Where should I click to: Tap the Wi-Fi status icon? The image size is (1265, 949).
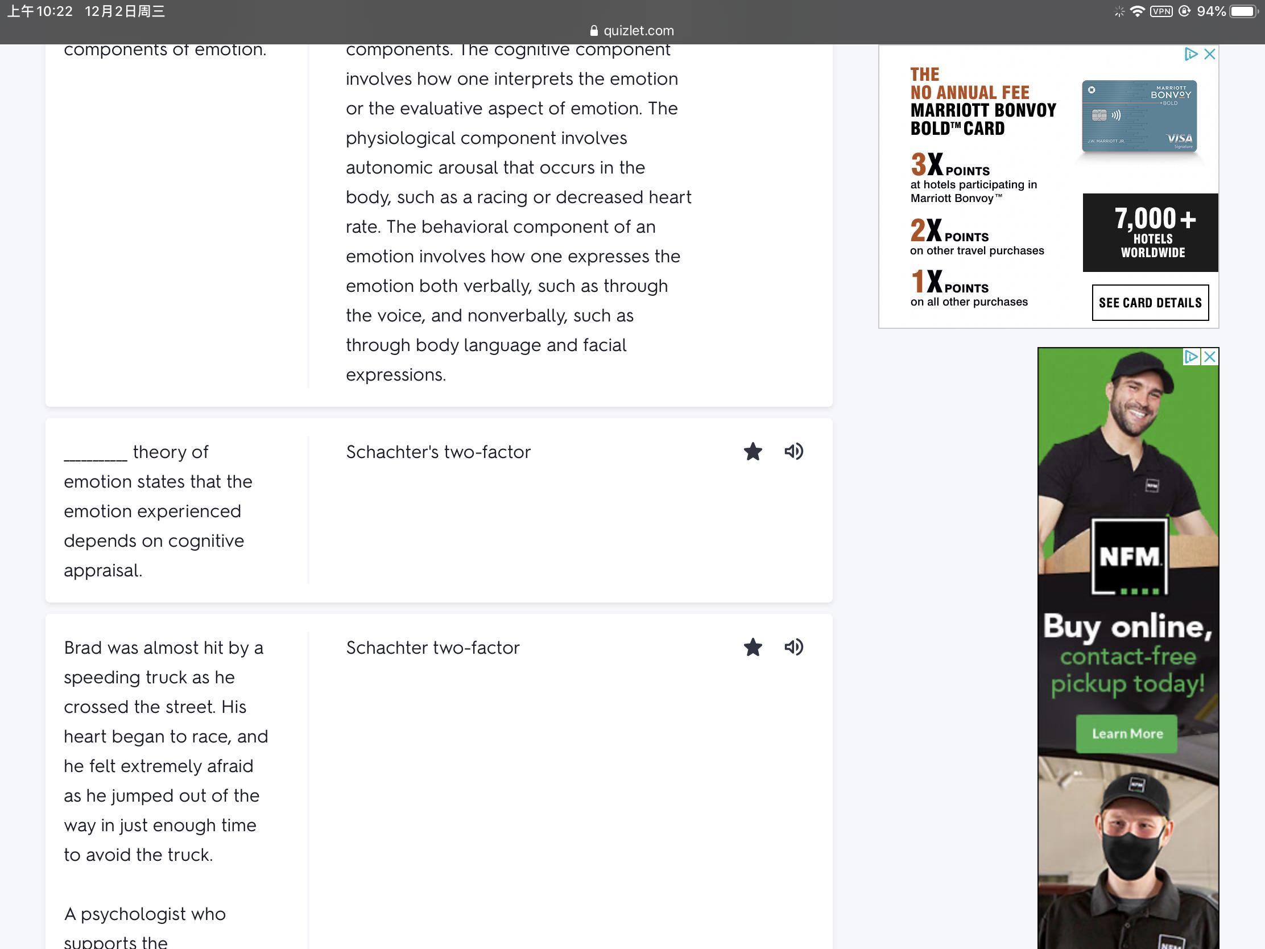click(1137, 11)
